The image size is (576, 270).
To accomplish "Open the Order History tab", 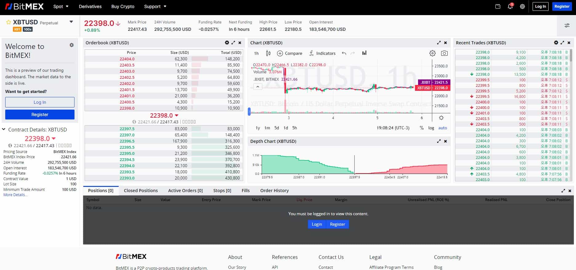I will tap(274, 191).
